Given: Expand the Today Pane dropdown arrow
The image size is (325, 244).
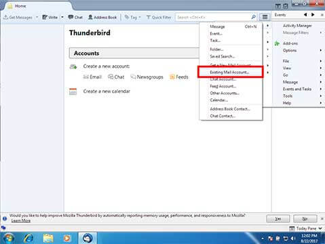Looking at the screenshot, I should click(320, 228).
